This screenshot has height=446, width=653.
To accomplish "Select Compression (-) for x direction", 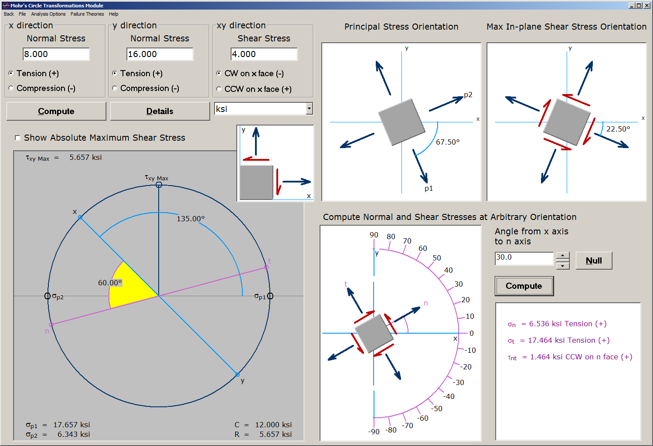I will coord(10,88).
